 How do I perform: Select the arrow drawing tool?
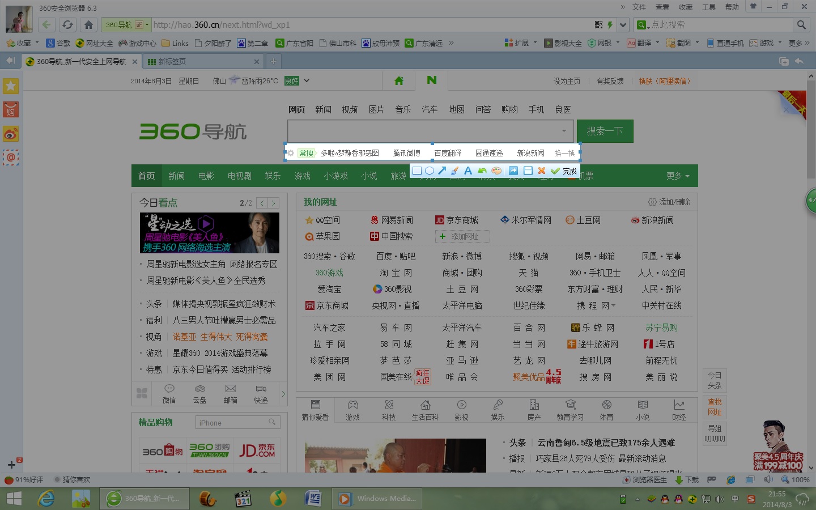[442, 171]
